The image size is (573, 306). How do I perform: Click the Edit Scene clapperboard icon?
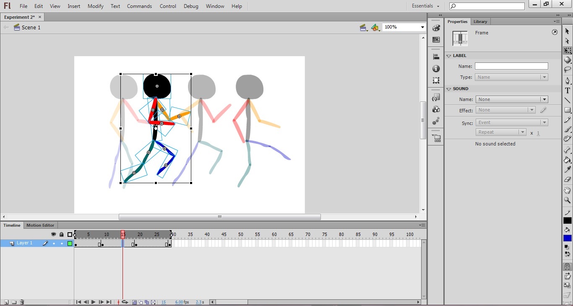click(x=364, y=27)
